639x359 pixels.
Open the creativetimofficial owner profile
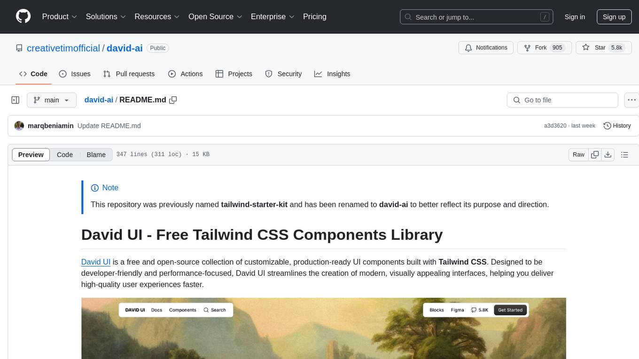point(63,48)
